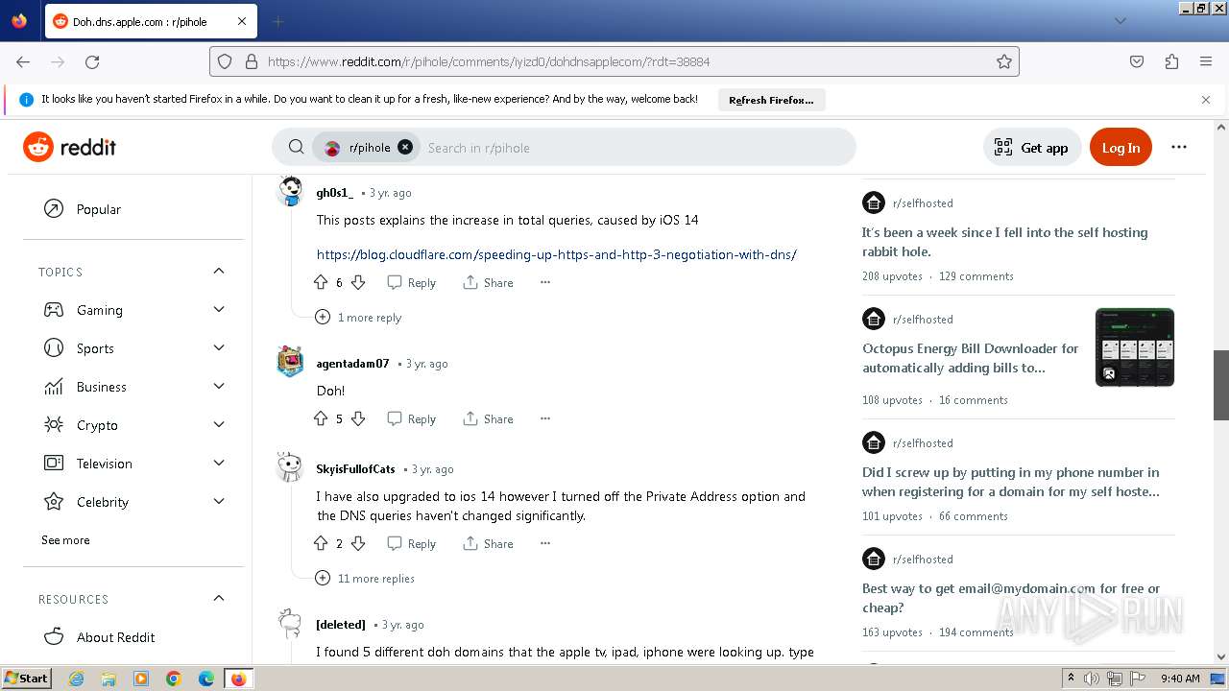Close the Doh.dns.apple.com tab
This screenshot has height=691, width=1229.
[x=241, y=21]
